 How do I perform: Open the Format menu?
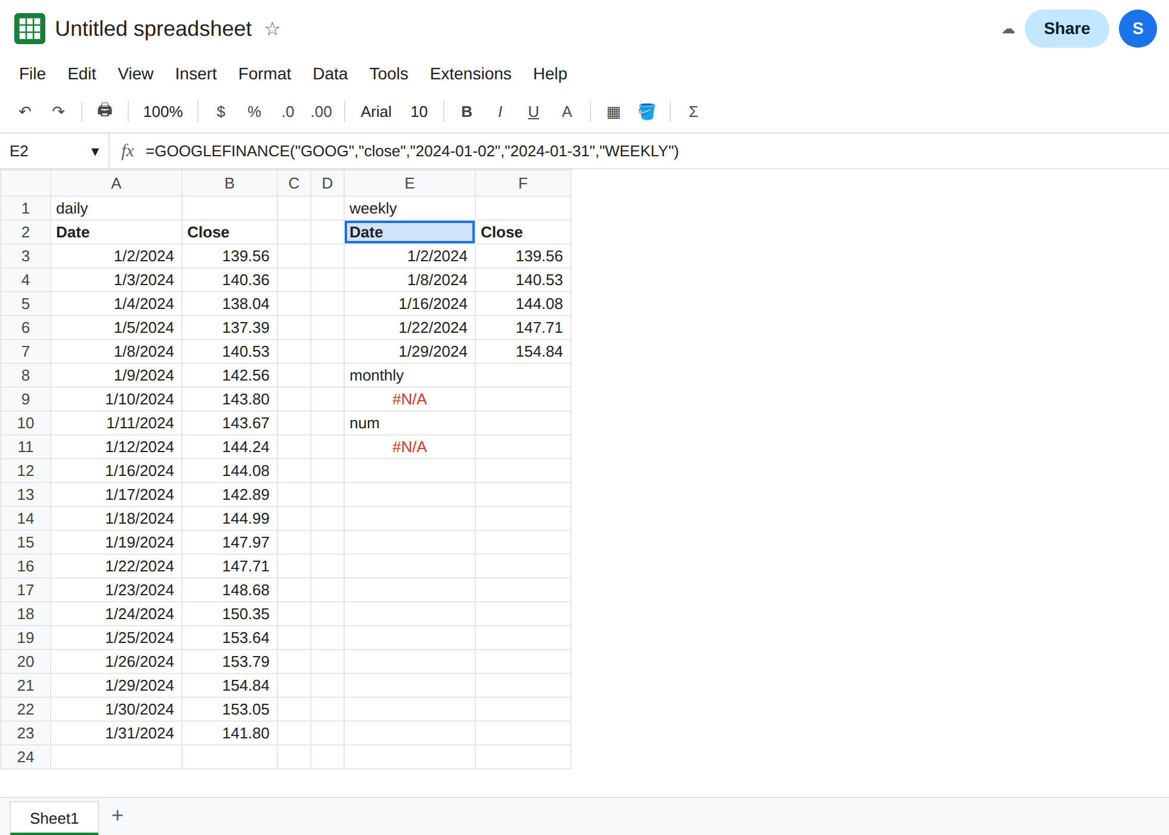click(264, 73)
